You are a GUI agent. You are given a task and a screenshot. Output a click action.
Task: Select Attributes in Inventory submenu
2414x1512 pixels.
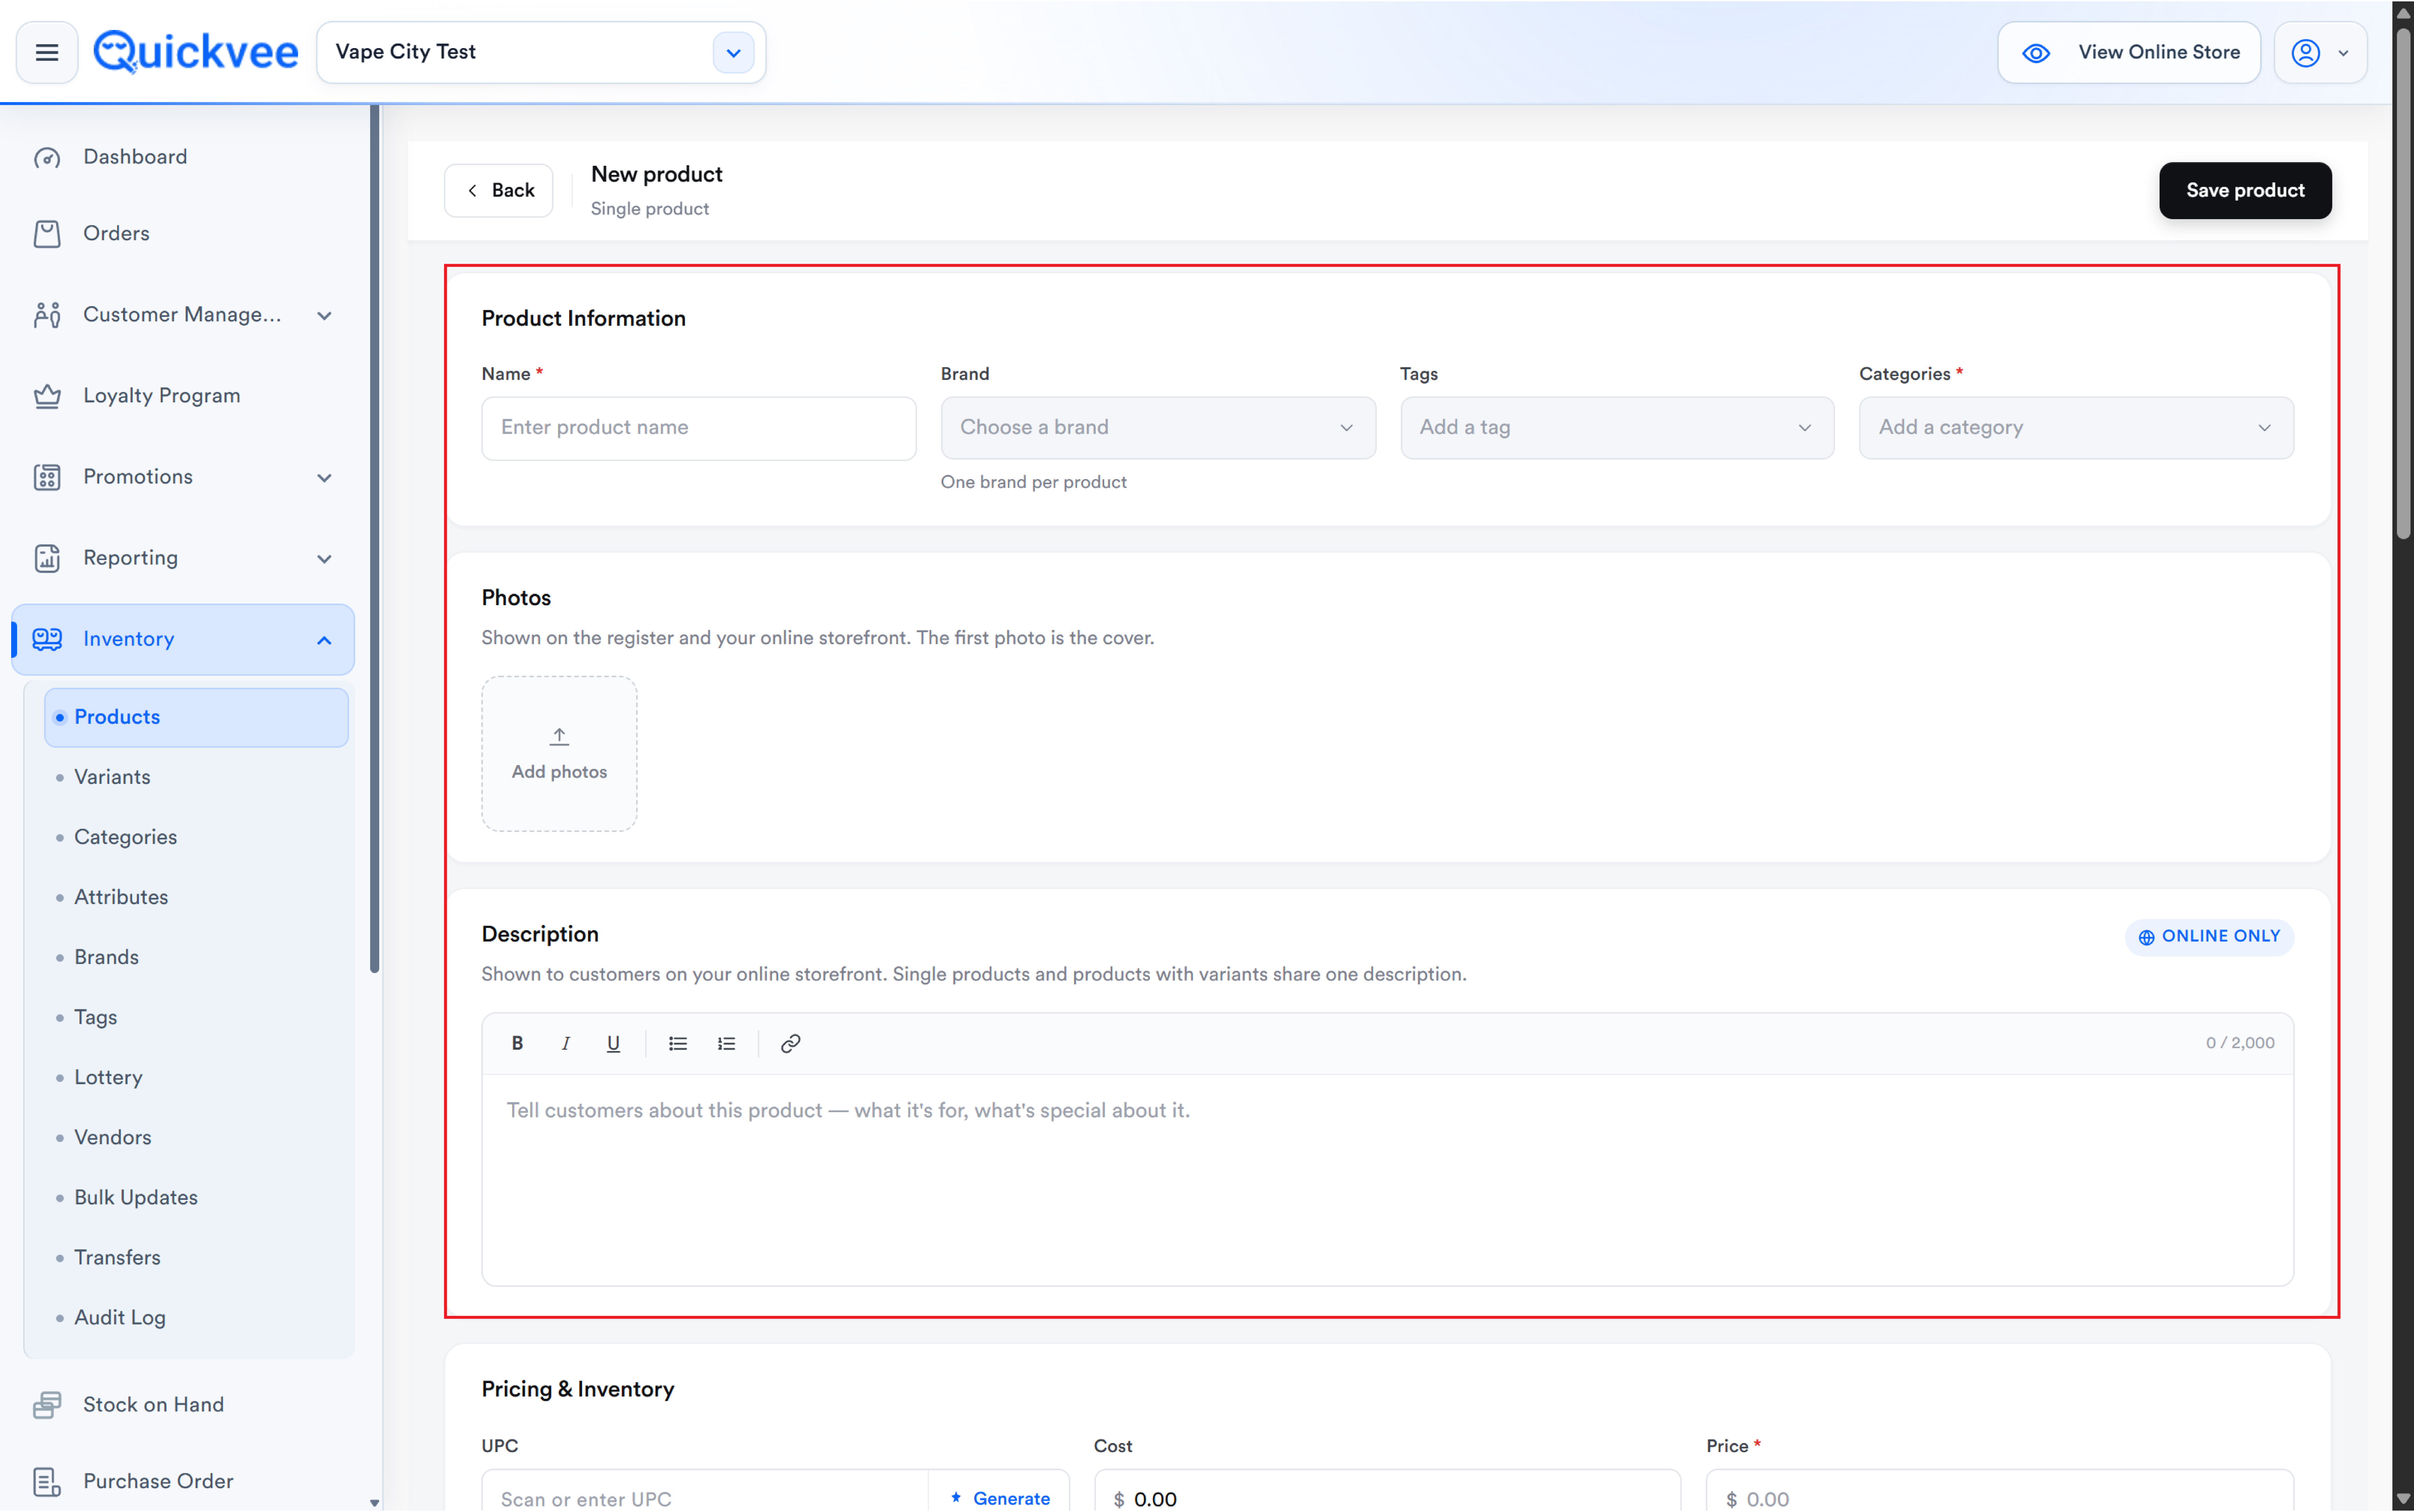point(196,897)
